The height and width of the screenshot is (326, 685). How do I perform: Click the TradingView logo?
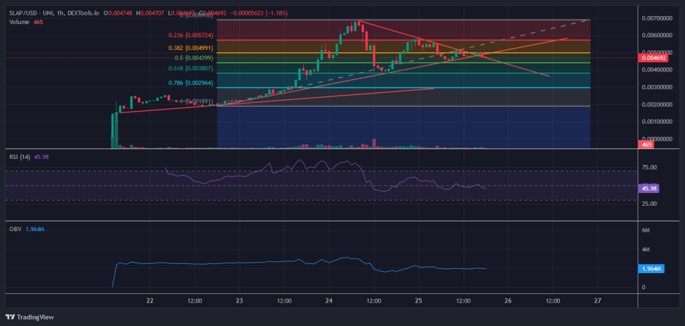[29, 317]
